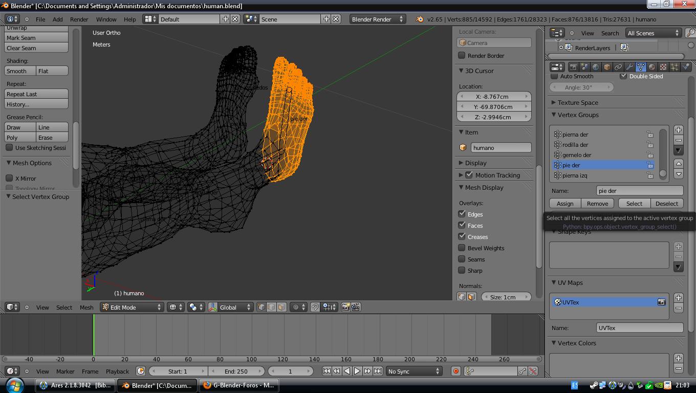Open the Modifiers wrench properties tab
This screenshot has width=696, height=393.
[x=629, y=67]
